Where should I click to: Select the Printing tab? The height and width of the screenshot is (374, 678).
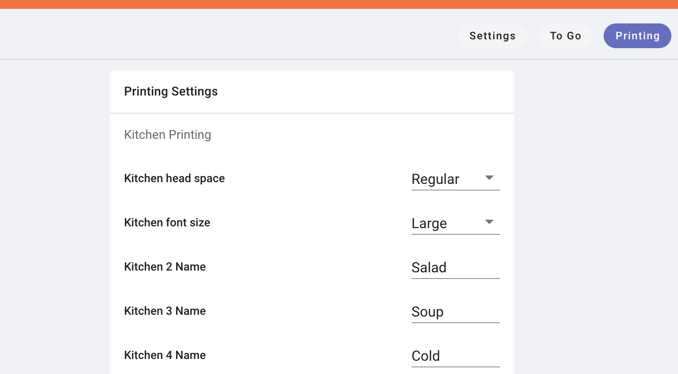(x=637, y=36)
